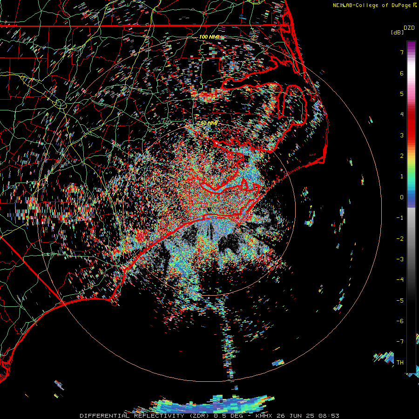Image resolution: width=419 pixels, height=419 pixels.
Task: Click the KMHX station identifier in caption
Action: [264, 416]
